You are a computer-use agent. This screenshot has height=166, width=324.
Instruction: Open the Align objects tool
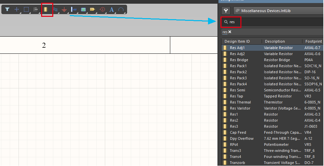tap(36, 9)
